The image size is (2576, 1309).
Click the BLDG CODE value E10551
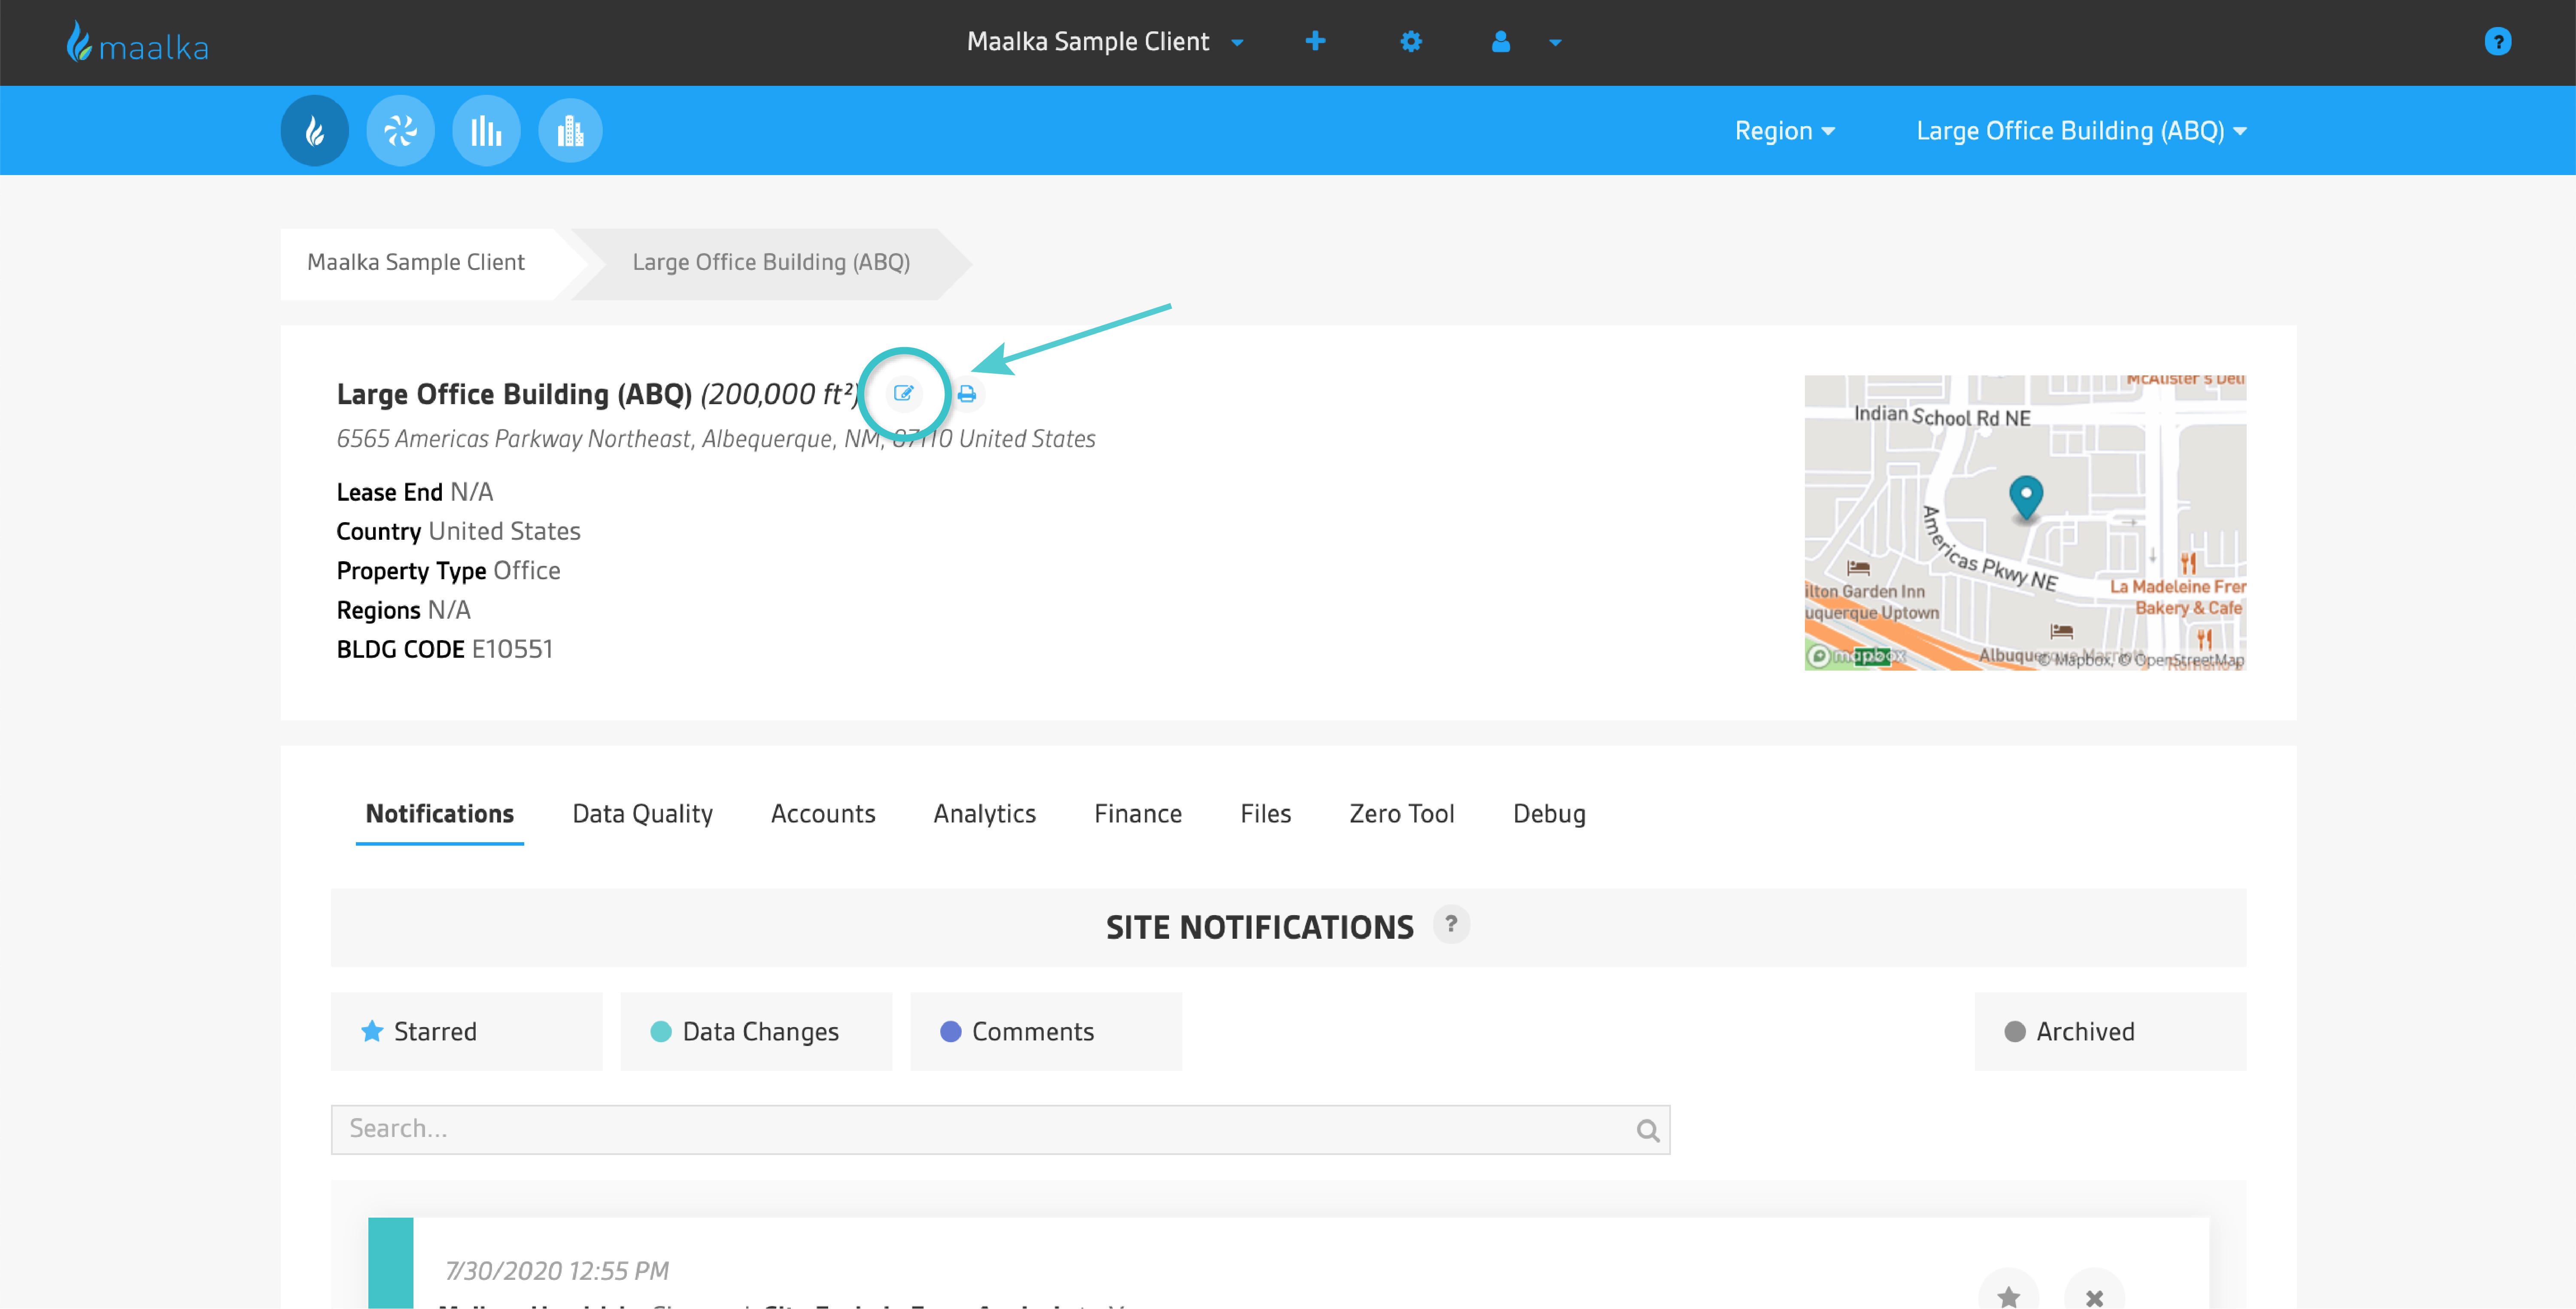coord(512,650)
